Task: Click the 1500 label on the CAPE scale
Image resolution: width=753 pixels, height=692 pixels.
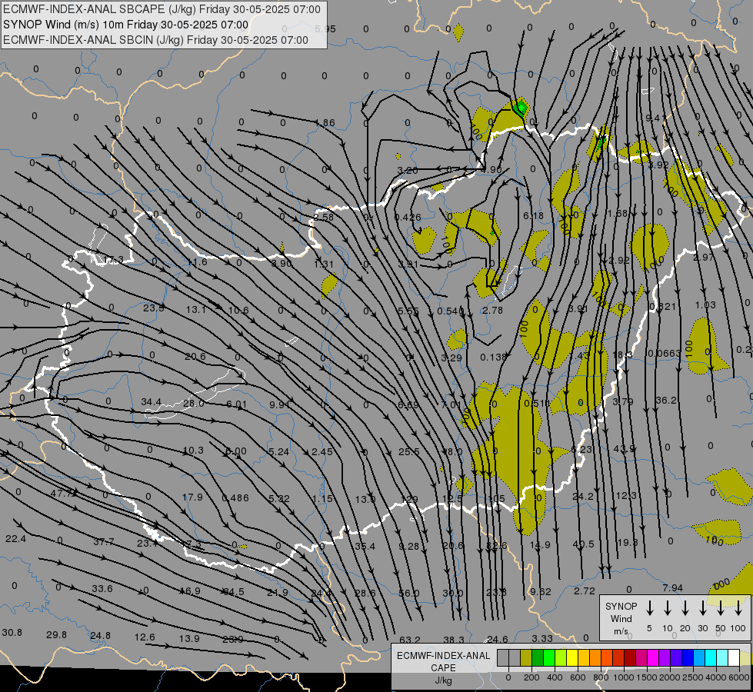Action: [647, 677]
